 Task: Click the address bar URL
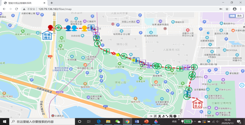click(55, 9)
